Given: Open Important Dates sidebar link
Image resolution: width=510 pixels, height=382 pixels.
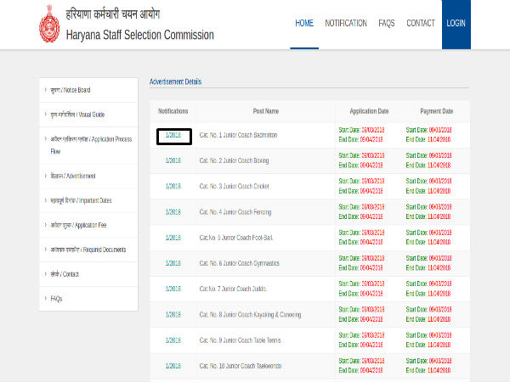Looking at the screenshot, I should tap(81, 200).
